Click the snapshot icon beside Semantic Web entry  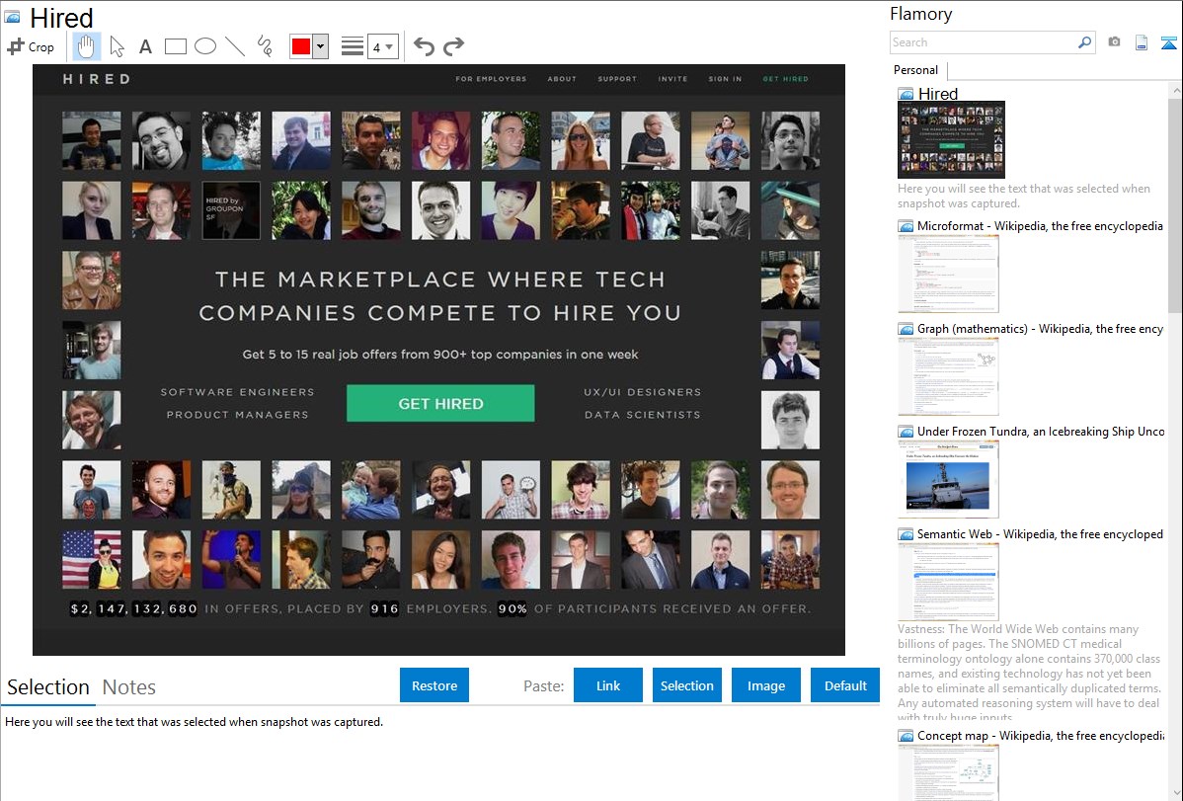(906, 533)
